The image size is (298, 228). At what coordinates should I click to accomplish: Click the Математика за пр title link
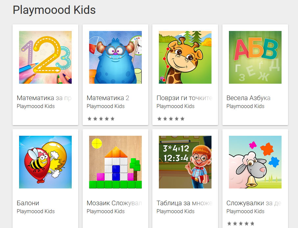pyautogui.click(x=44, y=98)
